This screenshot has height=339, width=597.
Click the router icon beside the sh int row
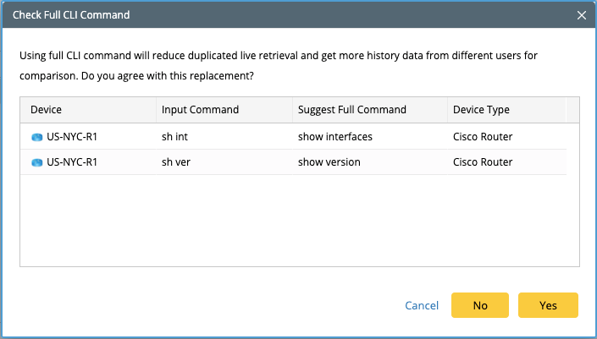[x=37, y=137]
